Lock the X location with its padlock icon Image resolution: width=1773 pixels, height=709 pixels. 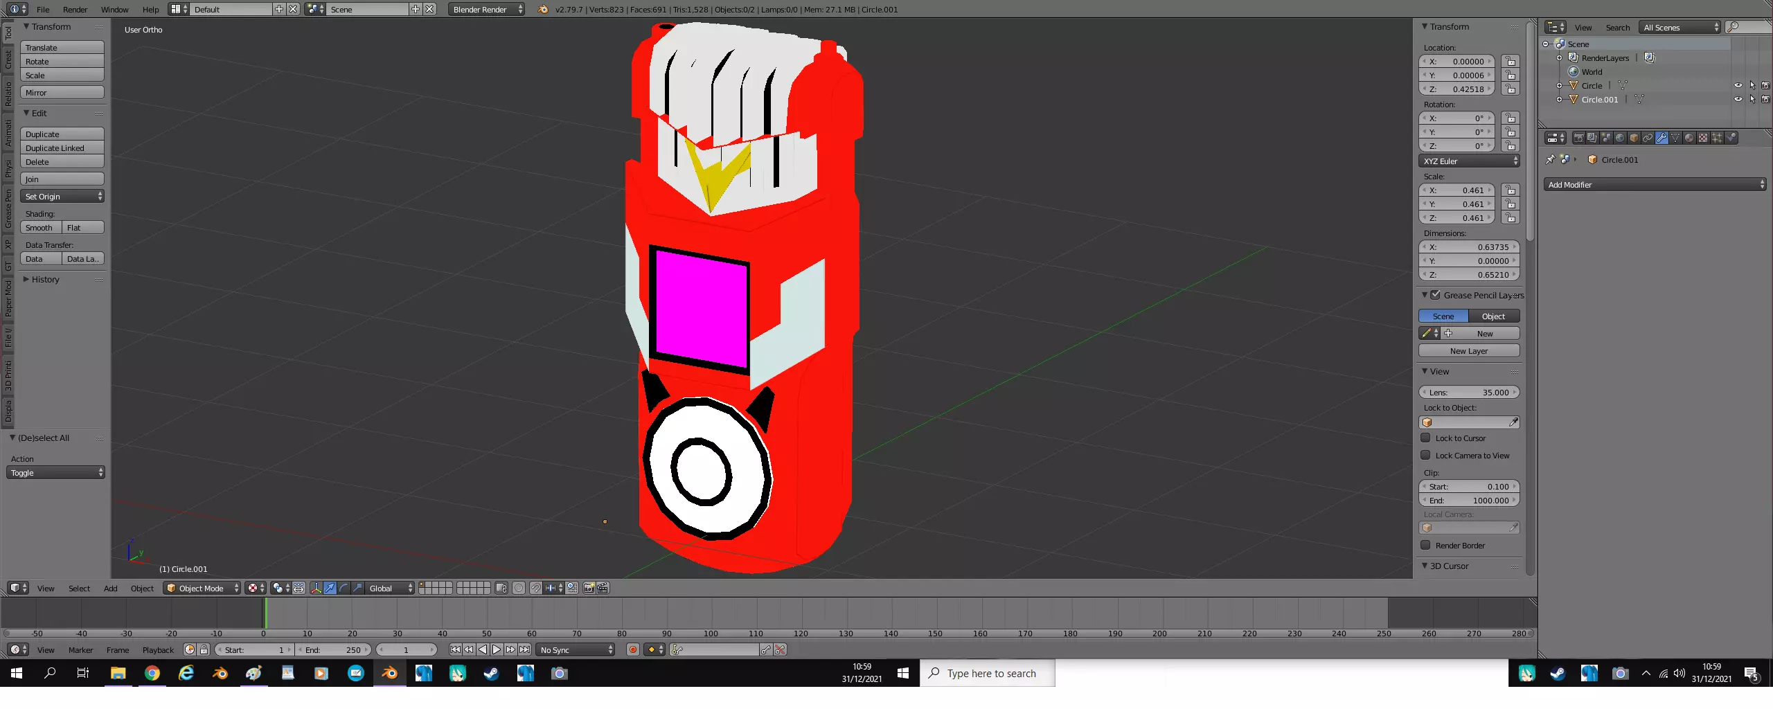coord(1511,62)
